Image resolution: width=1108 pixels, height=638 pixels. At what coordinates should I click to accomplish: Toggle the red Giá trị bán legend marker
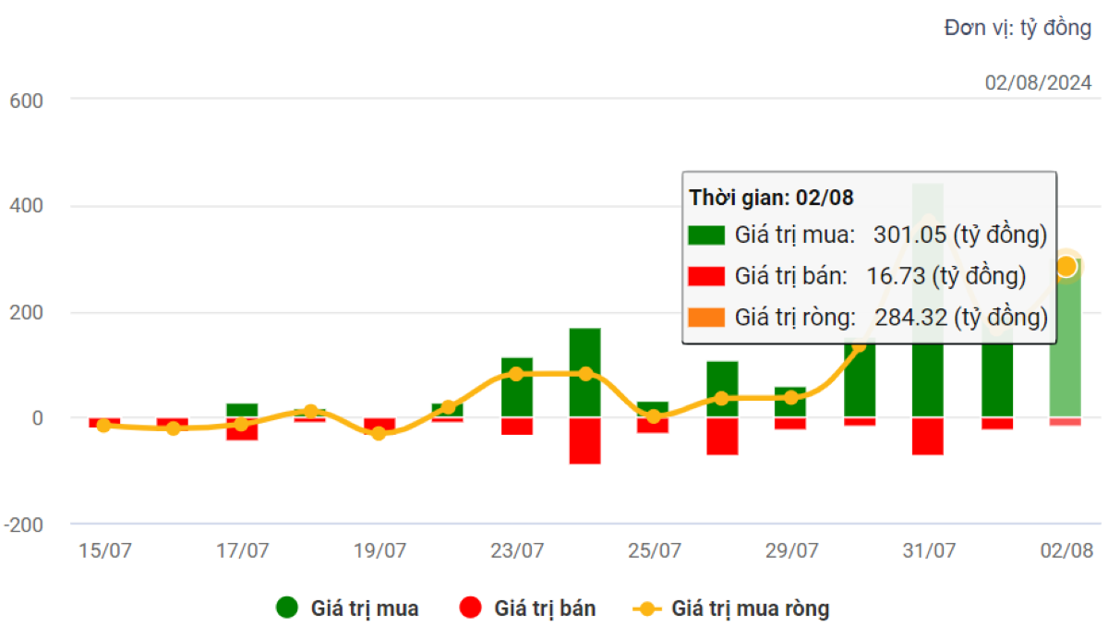[471, 608]
